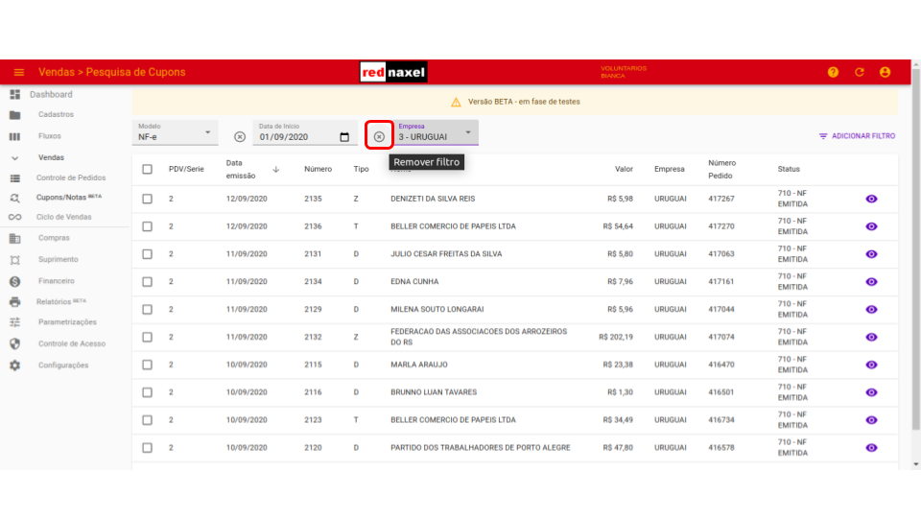Click the refresh icon in the header

click(860, 72)
